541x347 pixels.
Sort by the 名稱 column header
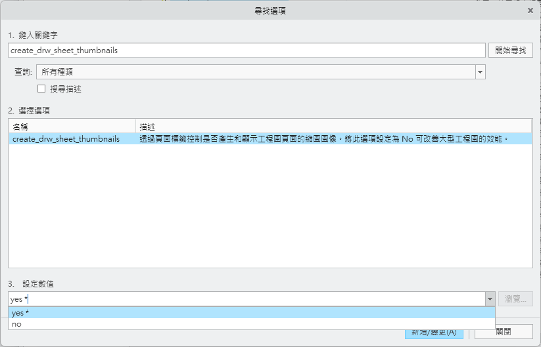(71, 126)
